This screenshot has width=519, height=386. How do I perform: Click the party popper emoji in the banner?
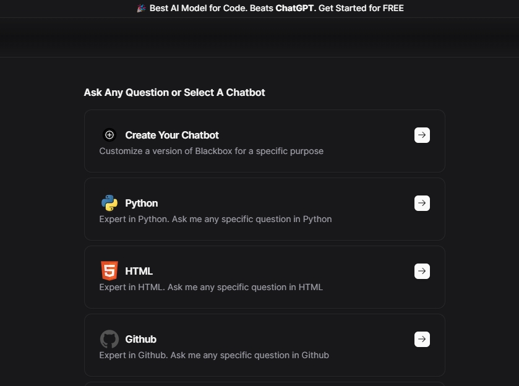142,8
